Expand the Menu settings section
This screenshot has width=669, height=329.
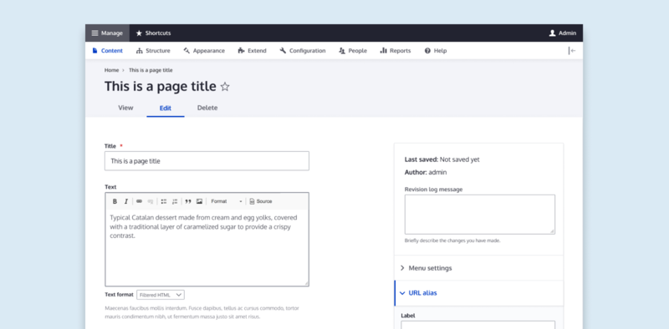pyautogui.click(x=478, y=268)
